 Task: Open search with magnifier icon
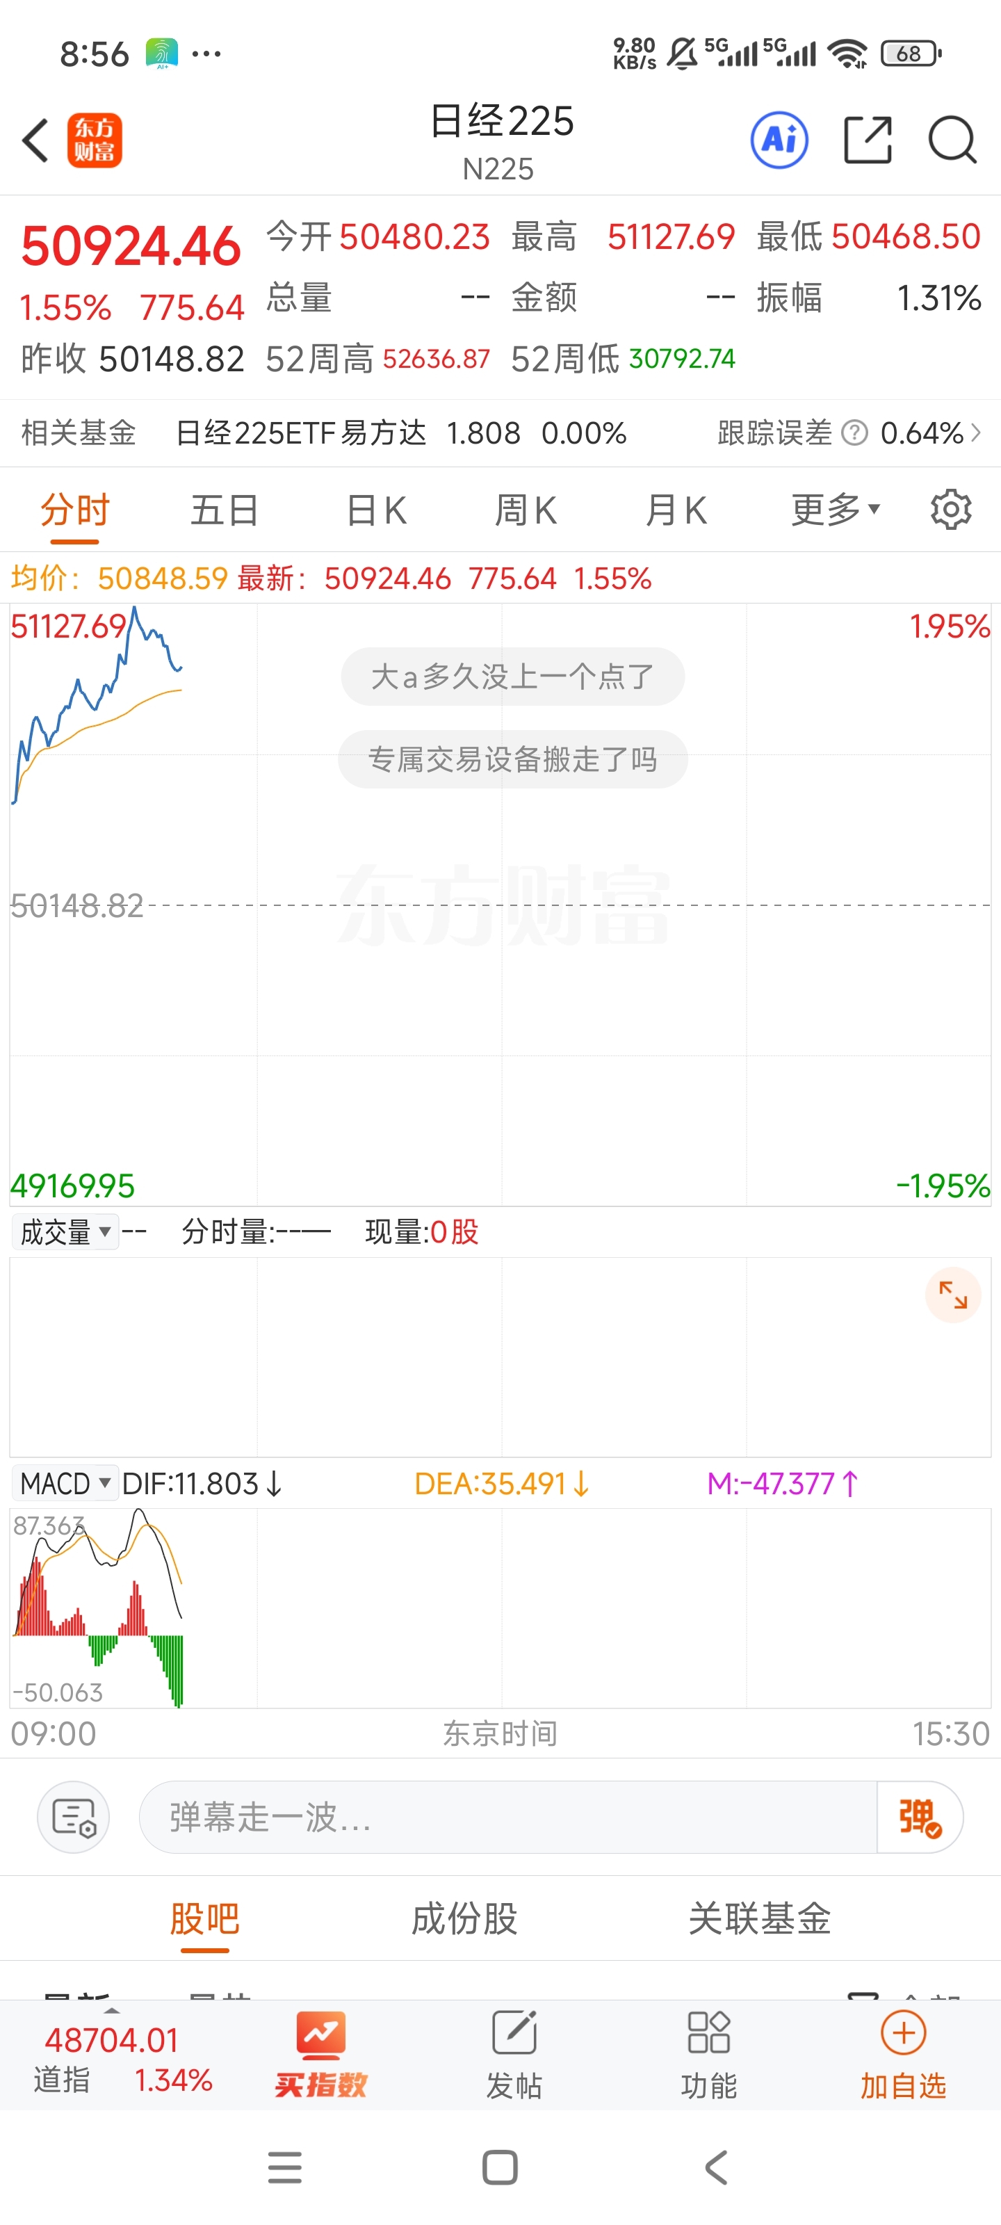coord(952,140)
